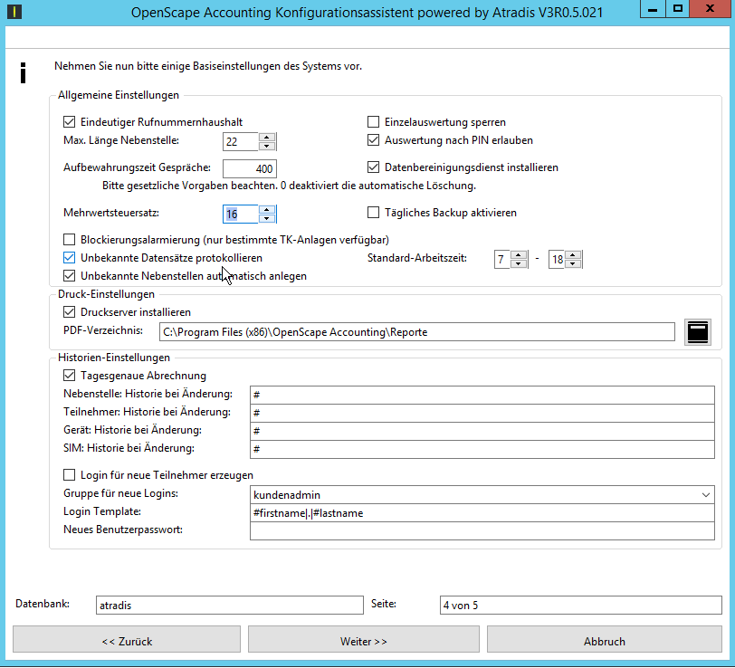Maximize the Konfigurationsassistent window

pos(677,9)
